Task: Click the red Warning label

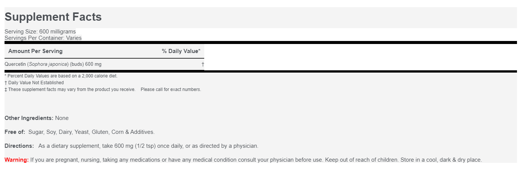Action: (x=17, y=160)
